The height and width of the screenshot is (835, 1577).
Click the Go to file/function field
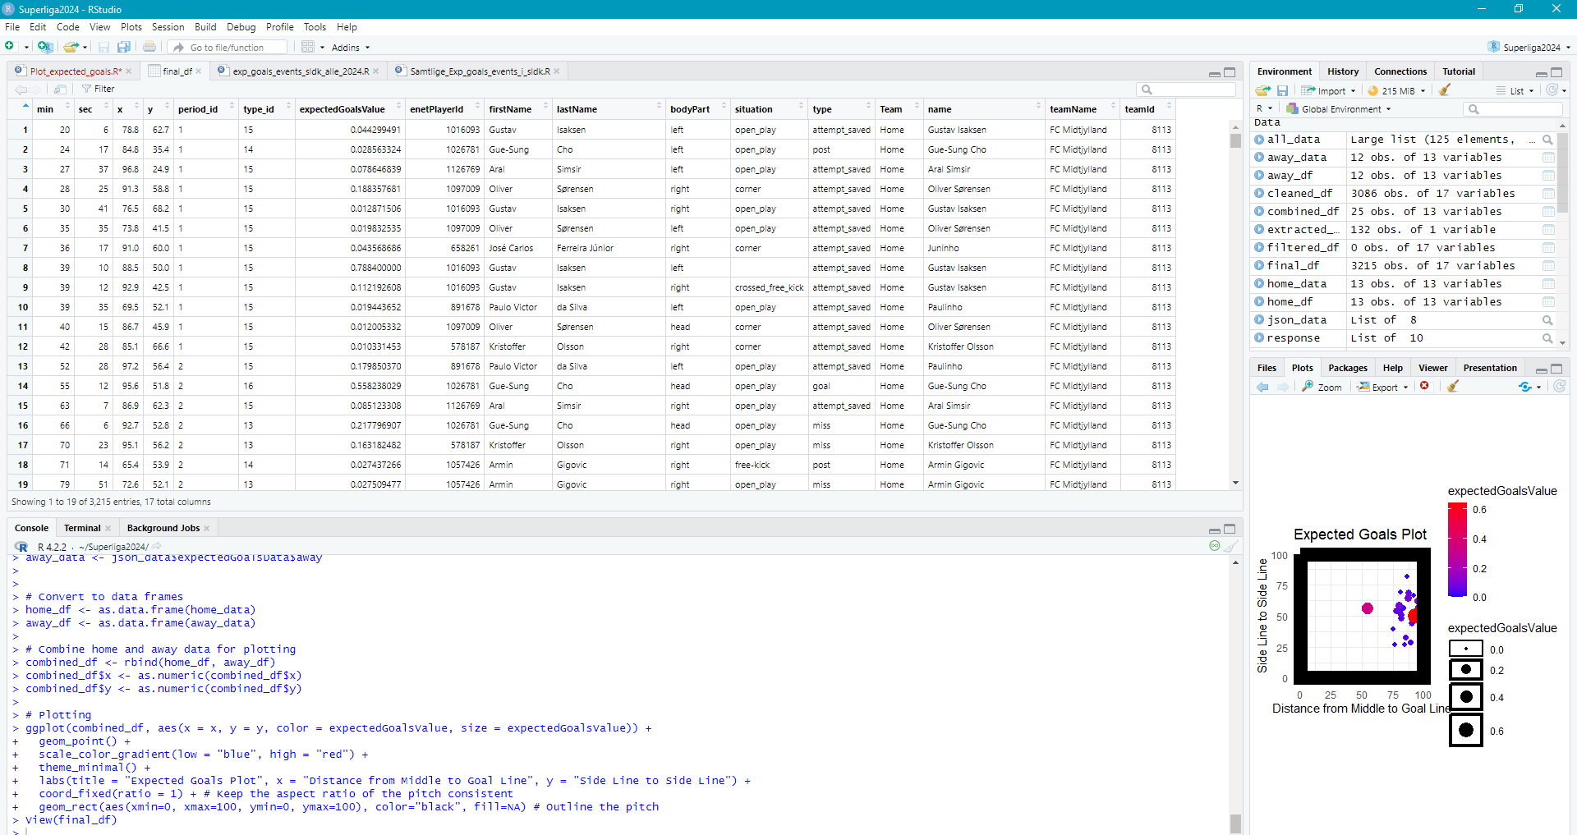pyautogui.click(x=230, y=47)
